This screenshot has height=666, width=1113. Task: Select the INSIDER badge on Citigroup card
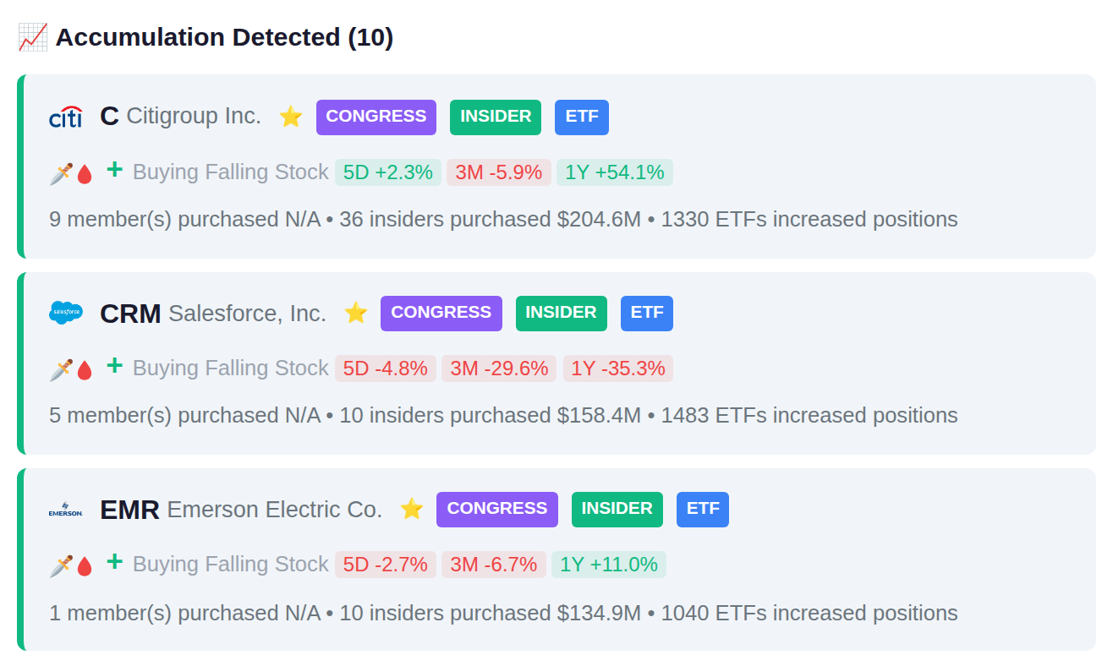click(x=496, y=117)
